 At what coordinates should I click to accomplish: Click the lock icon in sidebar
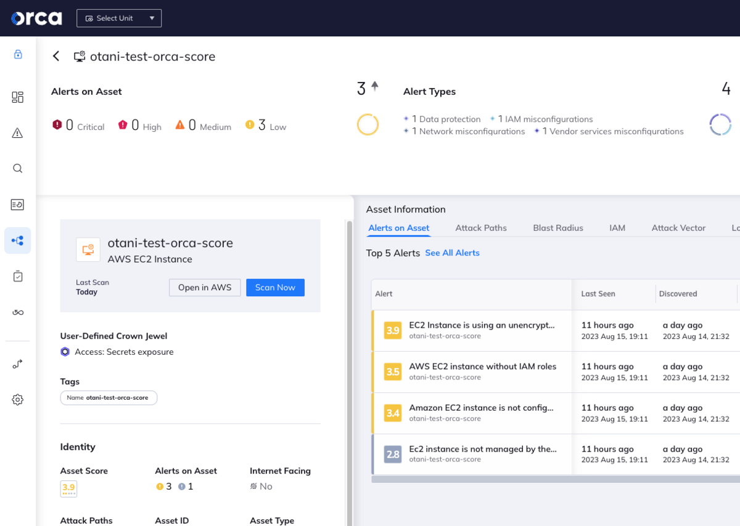18,54
